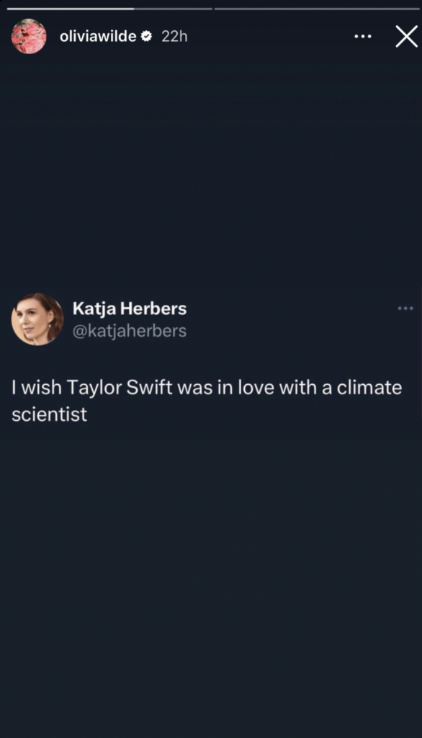422x738 pixels.
Task: Click the word scientist in tweet
Action: point(50,414)
